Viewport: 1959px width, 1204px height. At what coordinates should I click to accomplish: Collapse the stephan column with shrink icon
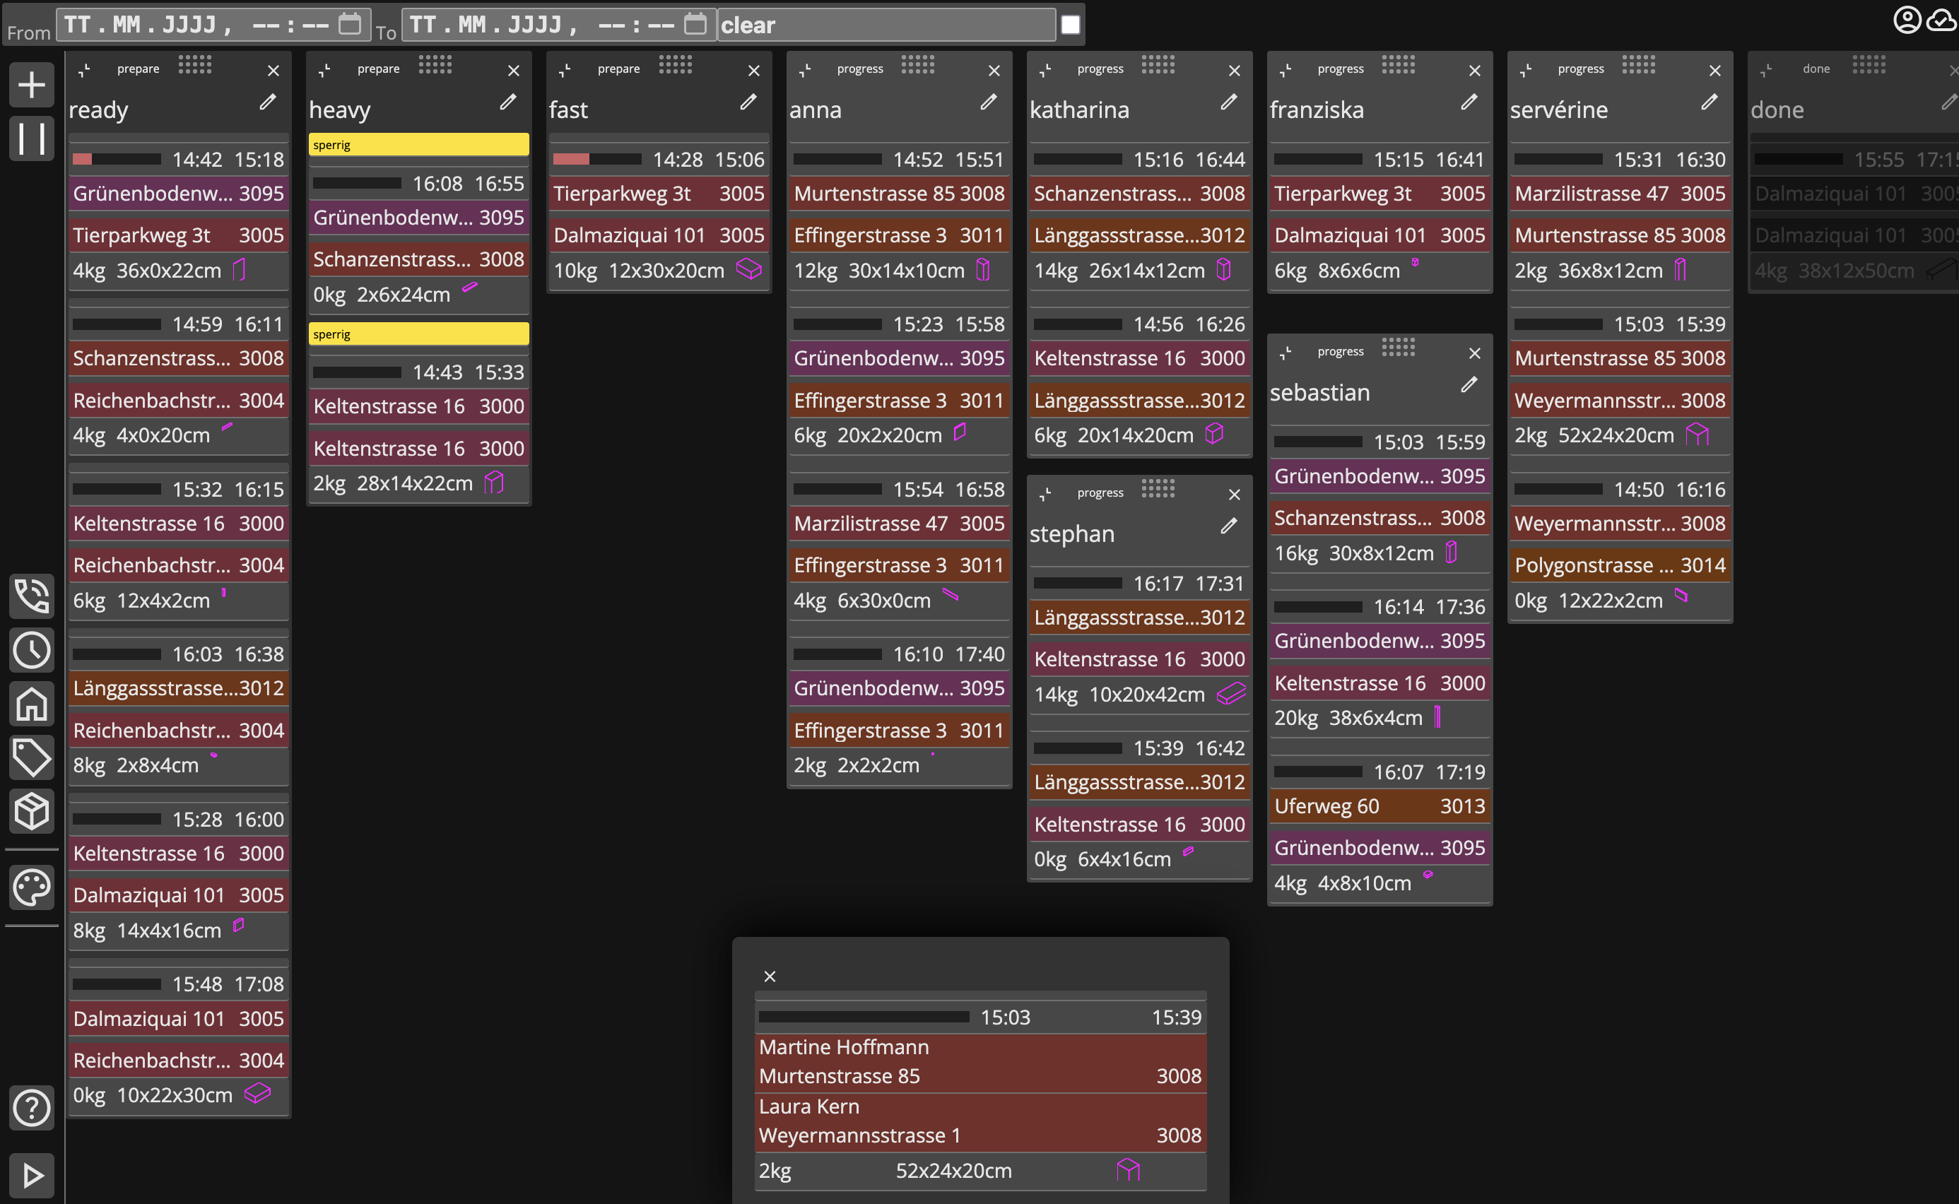[x=1046, y=494]
